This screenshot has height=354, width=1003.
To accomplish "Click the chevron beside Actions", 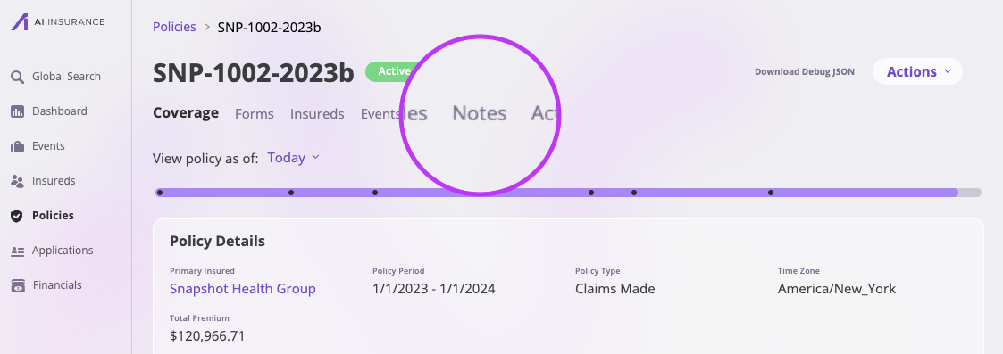I will 948,71.
